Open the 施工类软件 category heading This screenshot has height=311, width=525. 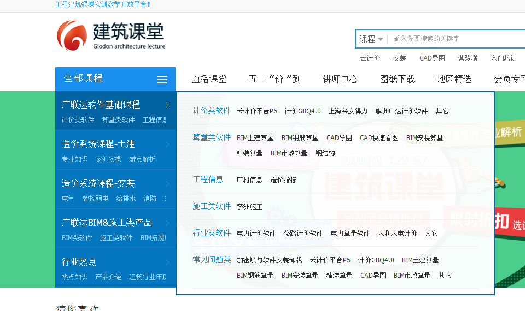[x=212, y=206]
